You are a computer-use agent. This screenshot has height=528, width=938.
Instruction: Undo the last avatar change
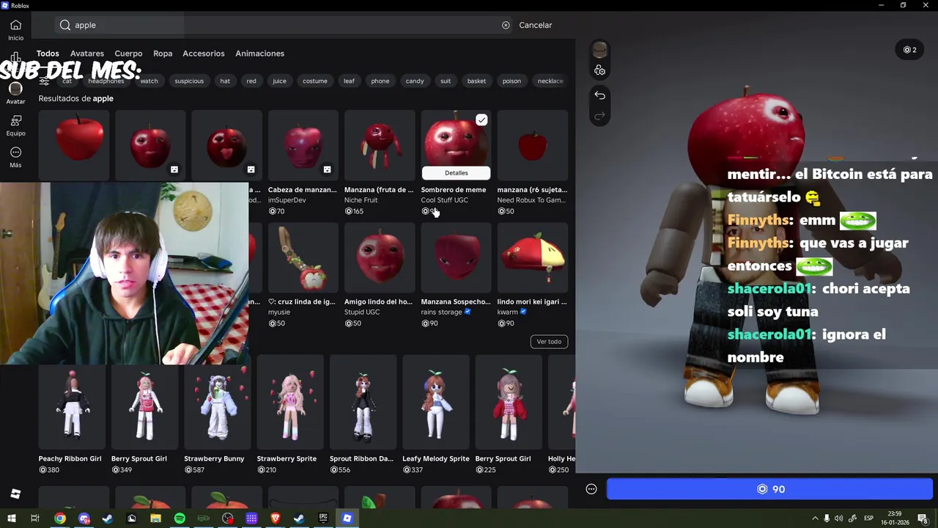599,95
